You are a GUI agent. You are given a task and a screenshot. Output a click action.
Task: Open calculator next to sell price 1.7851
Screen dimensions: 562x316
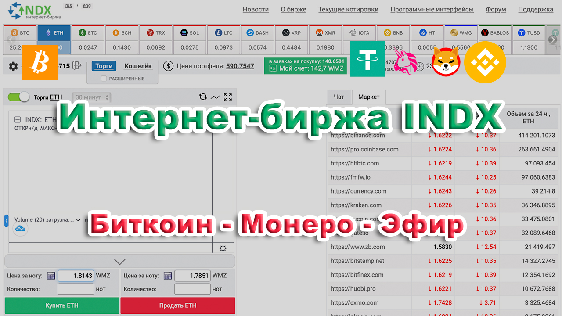pos(167,276)
